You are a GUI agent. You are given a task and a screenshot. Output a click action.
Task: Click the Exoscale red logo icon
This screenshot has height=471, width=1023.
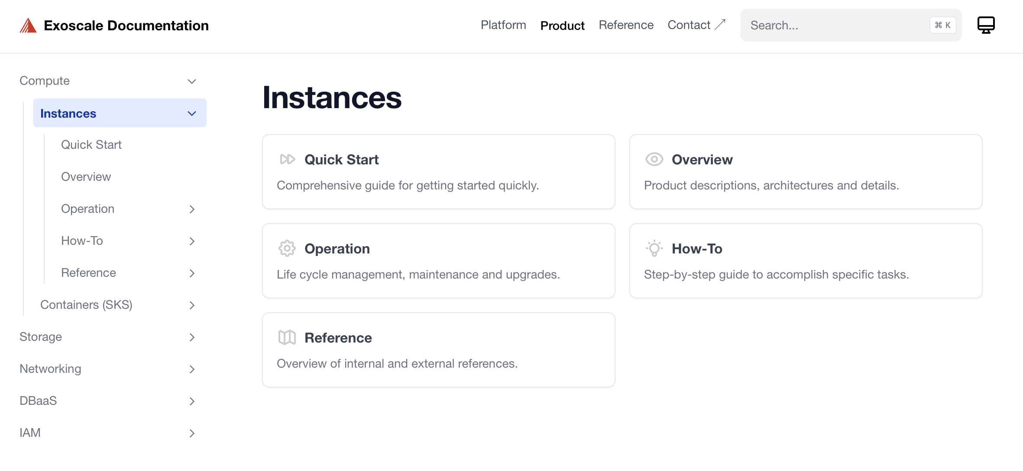point(28,26)
